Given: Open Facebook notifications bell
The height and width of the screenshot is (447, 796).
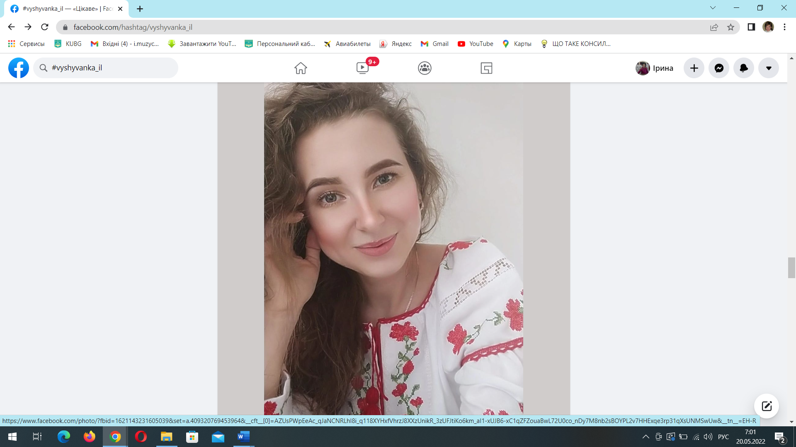Looking at the screenshot, I should [744, 68].
